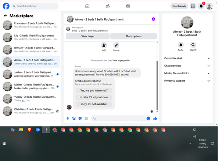This screenshot has width=218, height=161.
Task: Open the Groups icon in top navigation
Action: [x=128, y=6]
